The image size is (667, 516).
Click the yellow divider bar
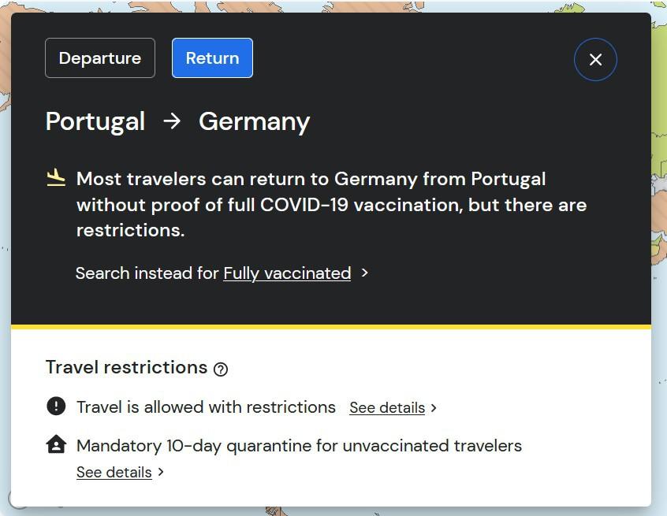coord(331,327)
